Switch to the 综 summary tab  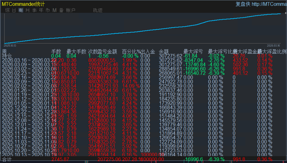pyautogui.click(x=7, y=10)
